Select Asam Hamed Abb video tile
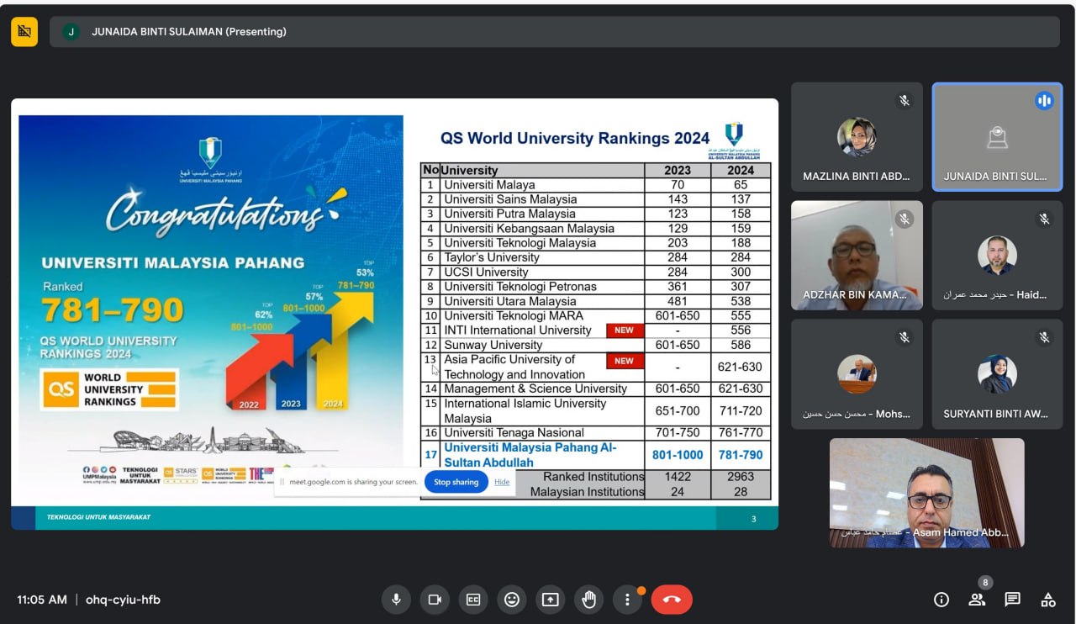 (927, 493)
